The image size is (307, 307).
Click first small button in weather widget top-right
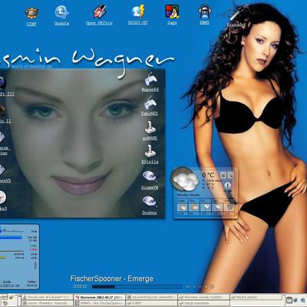pos(223,175)
